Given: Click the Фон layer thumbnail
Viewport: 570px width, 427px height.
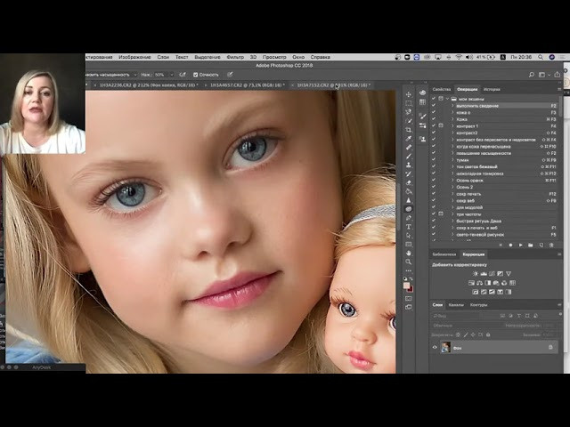Looking at the screenshot, I should coord(445,348).
